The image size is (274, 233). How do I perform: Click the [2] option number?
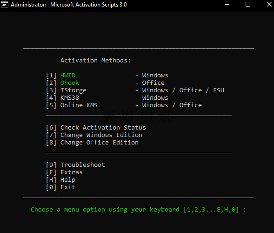pos(51,83)
